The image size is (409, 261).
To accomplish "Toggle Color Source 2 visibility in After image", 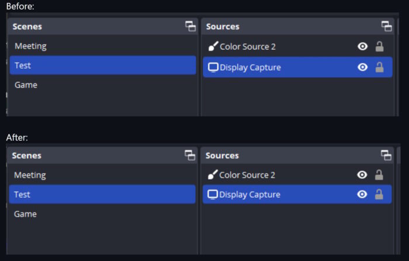I will point(362,175).
